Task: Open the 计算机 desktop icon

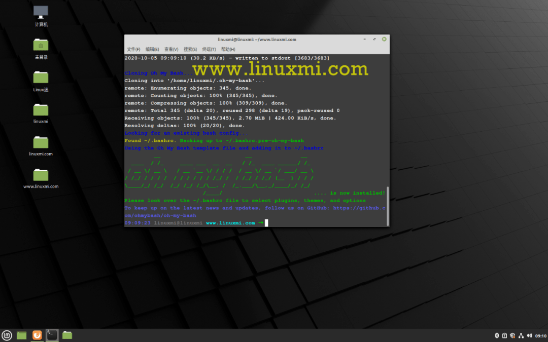Action: click(41, 13)
